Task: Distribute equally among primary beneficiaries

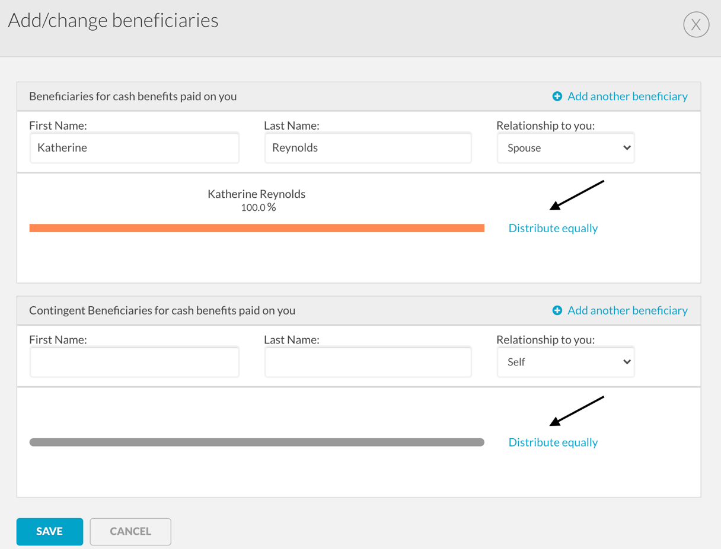Action: tap(553, 228)
